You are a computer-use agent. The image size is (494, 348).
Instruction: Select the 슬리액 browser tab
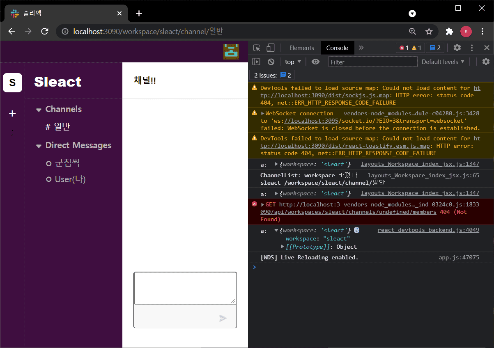[67, 13]
